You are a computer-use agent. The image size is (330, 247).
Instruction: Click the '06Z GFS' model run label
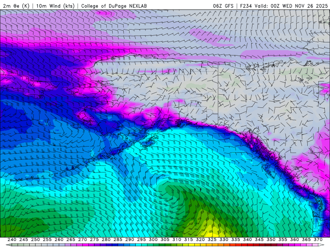point(223,6)
